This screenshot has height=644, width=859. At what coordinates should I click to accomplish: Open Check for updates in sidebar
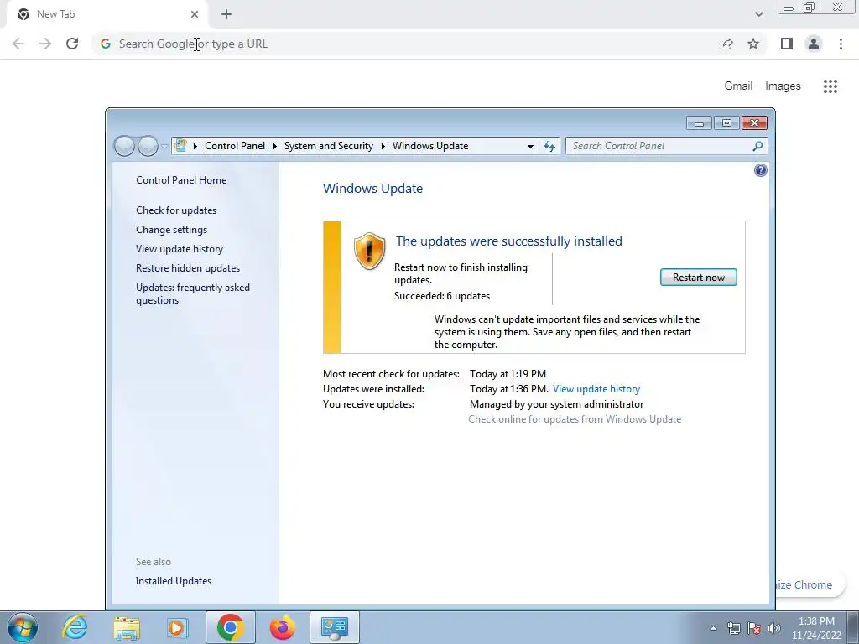point(176,210)
